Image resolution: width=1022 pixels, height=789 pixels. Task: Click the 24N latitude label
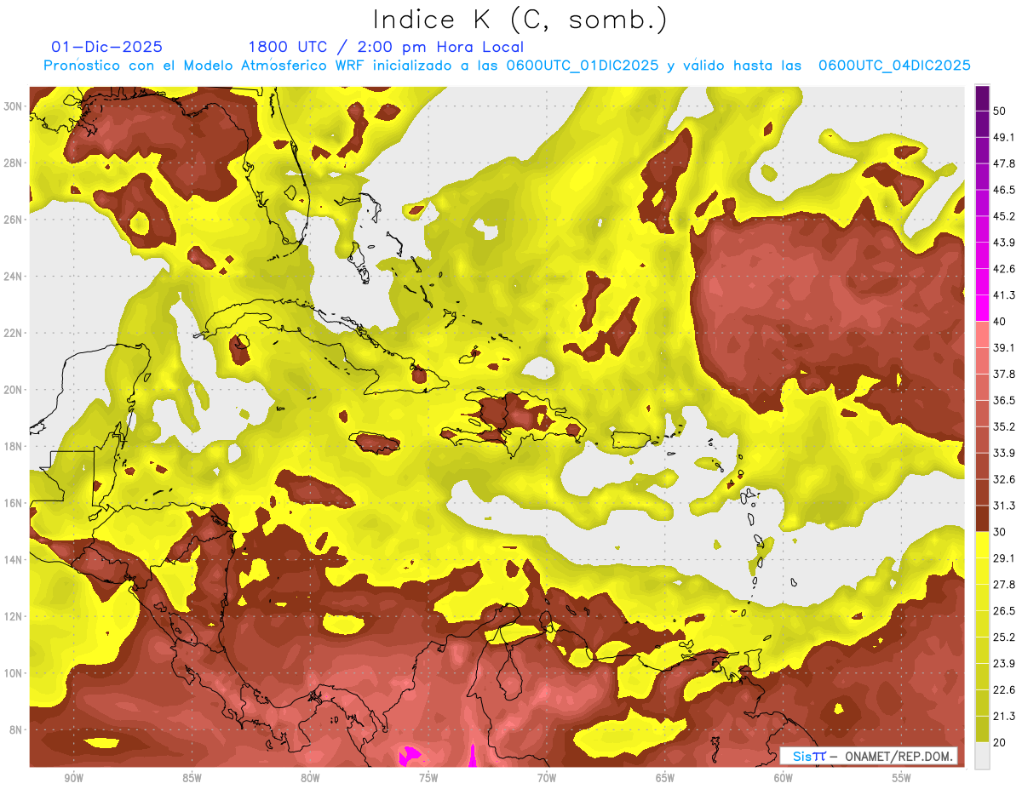click(14, 277)
